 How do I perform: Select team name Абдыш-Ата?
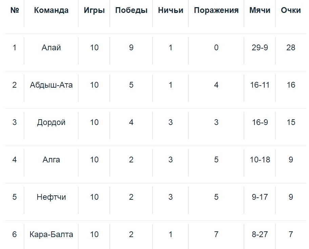[x=51, y=85]
